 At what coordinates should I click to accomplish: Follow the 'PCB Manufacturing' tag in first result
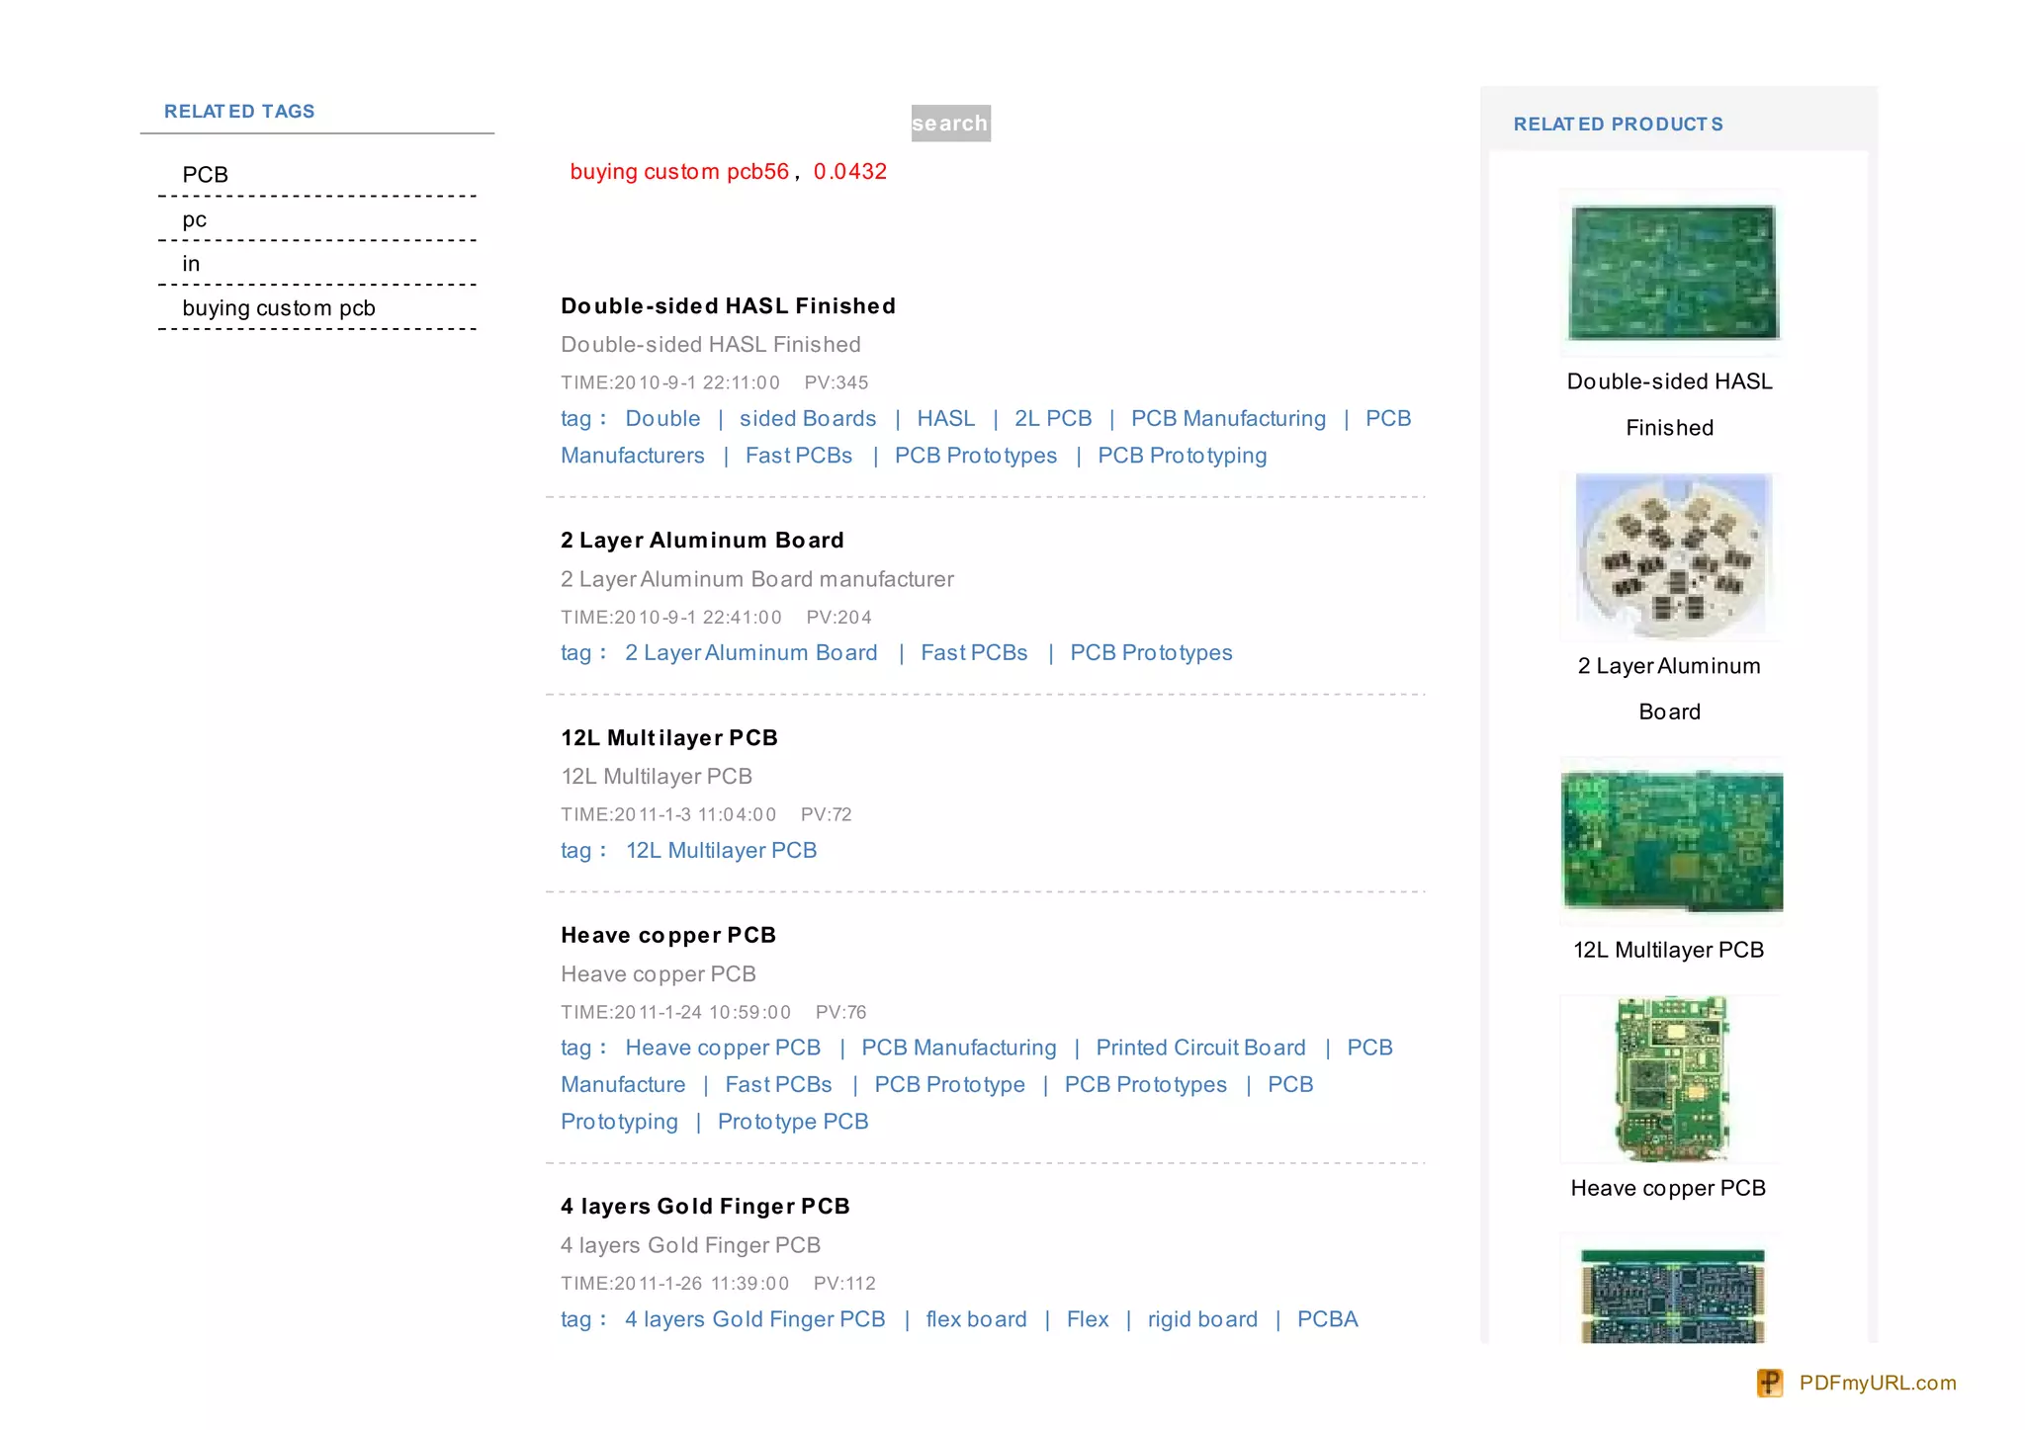click(1228, 419)
